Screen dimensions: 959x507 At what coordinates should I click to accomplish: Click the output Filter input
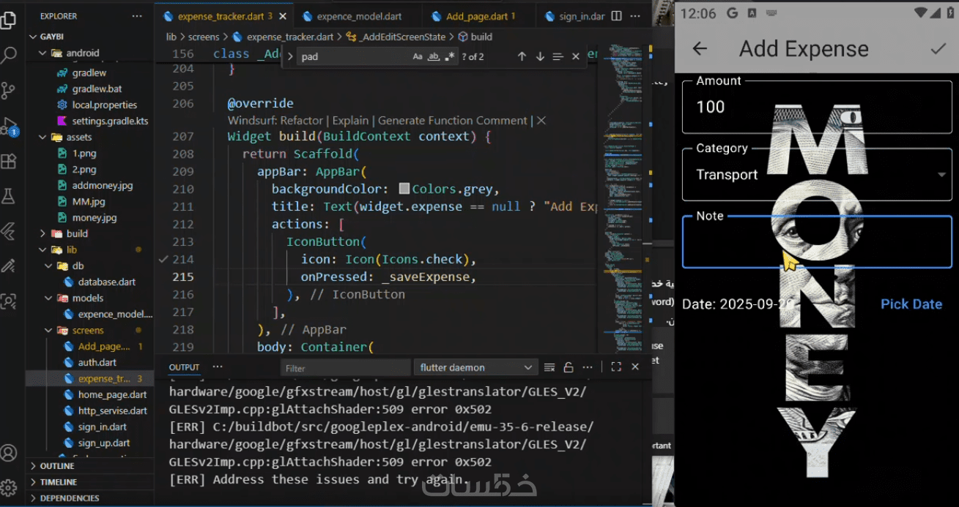(345, 367)
